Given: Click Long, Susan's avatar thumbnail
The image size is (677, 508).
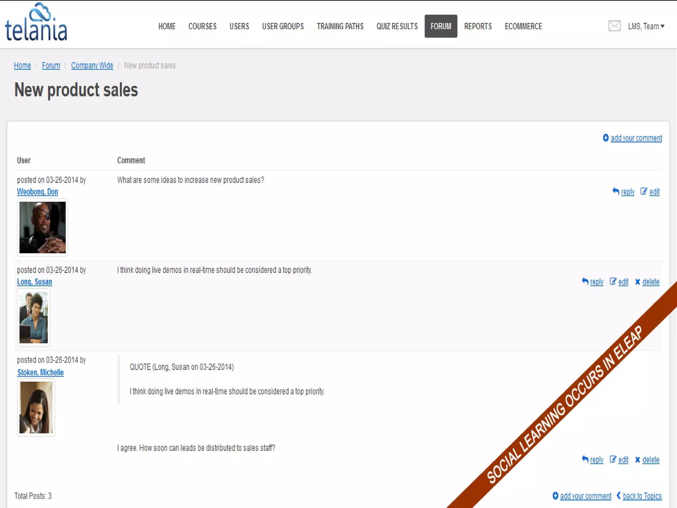Looking at the screenshot, I should (34, 317).
